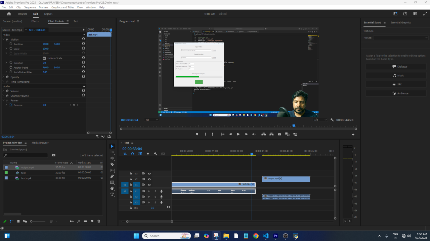This screenshot has width=430, height=241.
Task: Open program monitor Settings wrench icon
Action: tap(332, 120)
